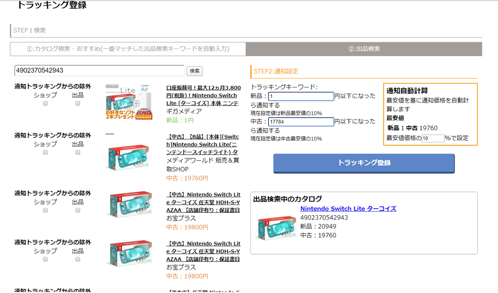The width and height of the screenshot is (498, 293).
Task: Click the メディアワールド 販売＆買取SHOP shop name
Action: [203, 165]
